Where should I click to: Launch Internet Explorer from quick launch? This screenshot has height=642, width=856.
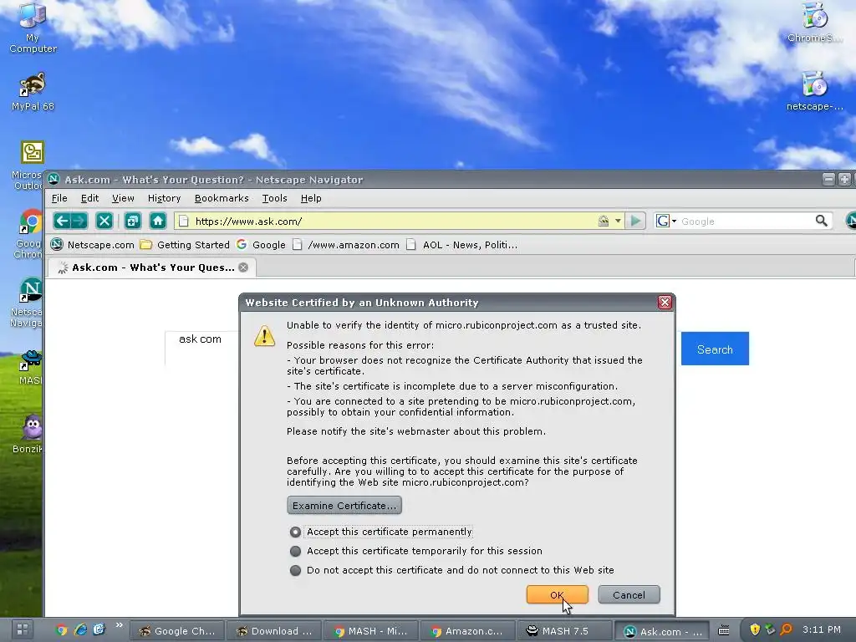80,630
